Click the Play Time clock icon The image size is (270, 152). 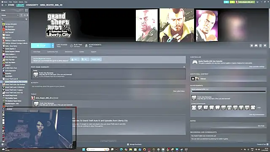tap(71, 46)
